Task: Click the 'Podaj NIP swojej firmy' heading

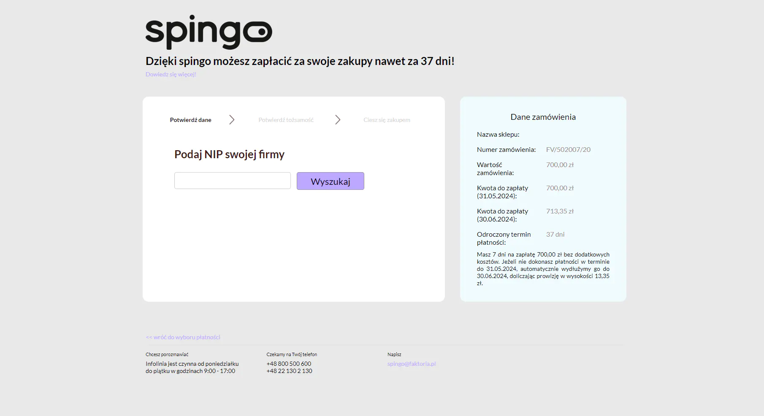Action: click(x=230, y=154)
